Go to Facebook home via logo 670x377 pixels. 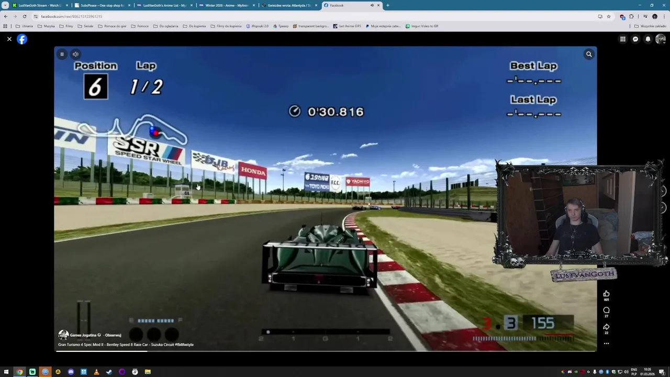click(x=22, y=39)
